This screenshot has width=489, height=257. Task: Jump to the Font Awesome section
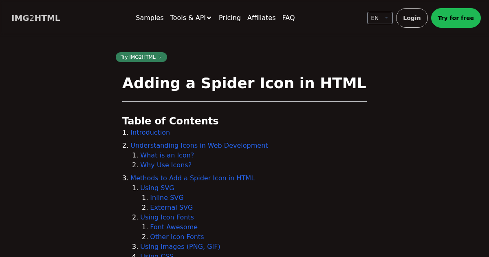click(x=174, y=227)
